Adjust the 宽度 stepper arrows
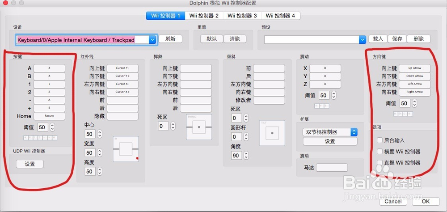The width and height of the screenshot is (447, 212). coord(100,153)
